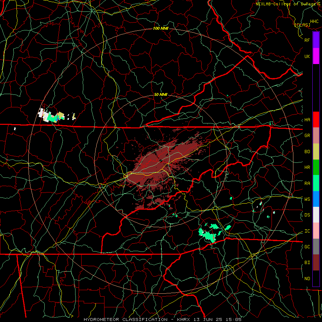Click the '[CLAS]' text above the legend
Image resolution: width=322 pixels, height=322 pixels.
(x=302, y=25)
